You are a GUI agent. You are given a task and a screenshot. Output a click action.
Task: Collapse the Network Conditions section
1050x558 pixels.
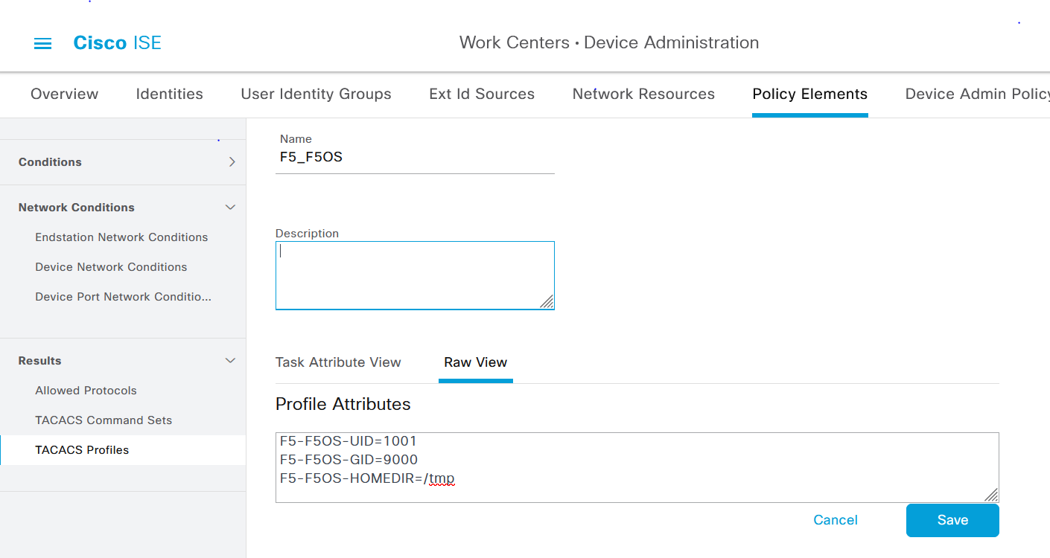230,208
